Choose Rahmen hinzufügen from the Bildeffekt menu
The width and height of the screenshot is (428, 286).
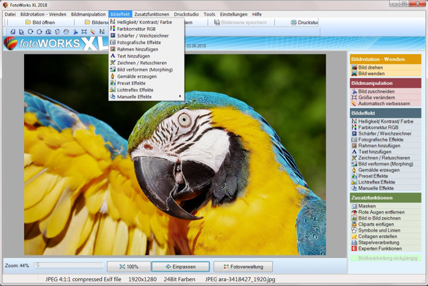coord(147,49)
